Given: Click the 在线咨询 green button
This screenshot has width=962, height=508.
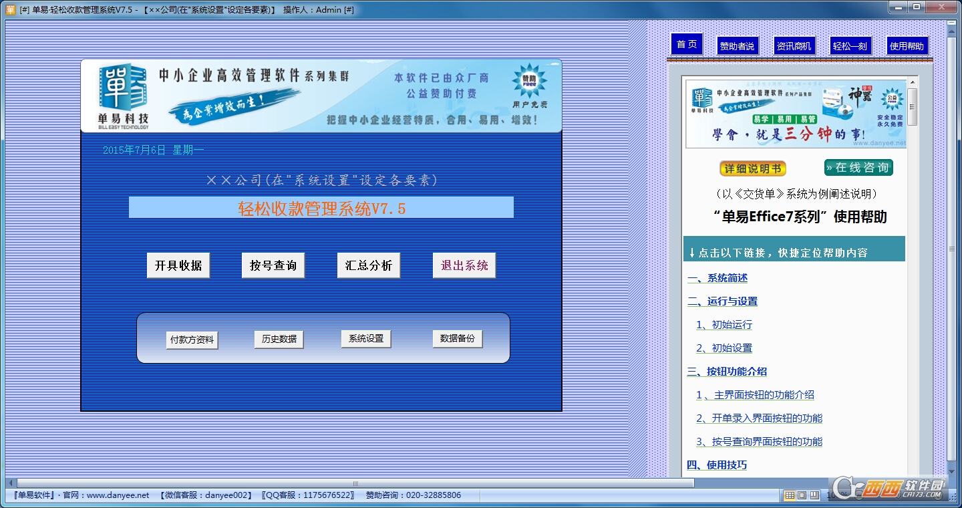Looking at the screenshot, I should [x=858, y=168].
